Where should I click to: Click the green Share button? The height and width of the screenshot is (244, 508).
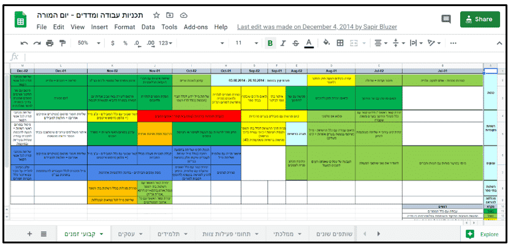point(480,20)
